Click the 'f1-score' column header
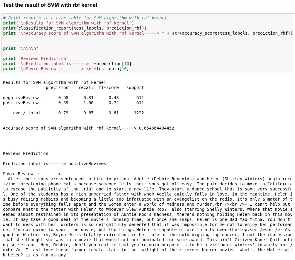The height and width of the screenshot is (260, 295). coord(109,87)
